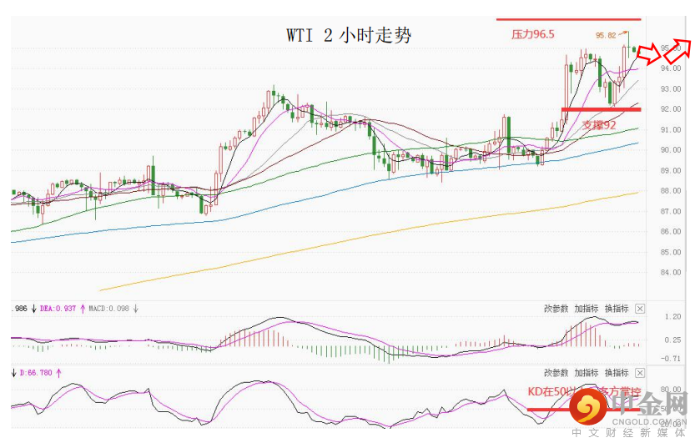The width and height of the screenshot is (700, 448).
Task: Click the 93.00 price axis label
Action: click(671, 88)
